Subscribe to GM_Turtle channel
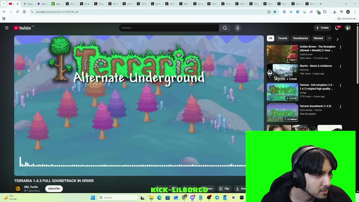 54,189
